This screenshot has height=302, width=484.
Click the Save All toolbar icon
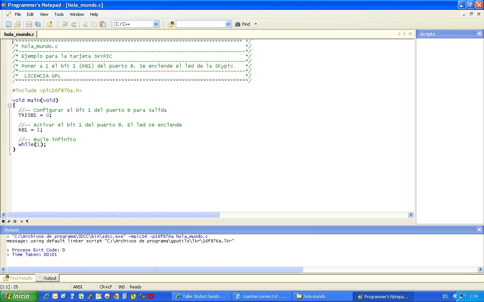(38, 24)
